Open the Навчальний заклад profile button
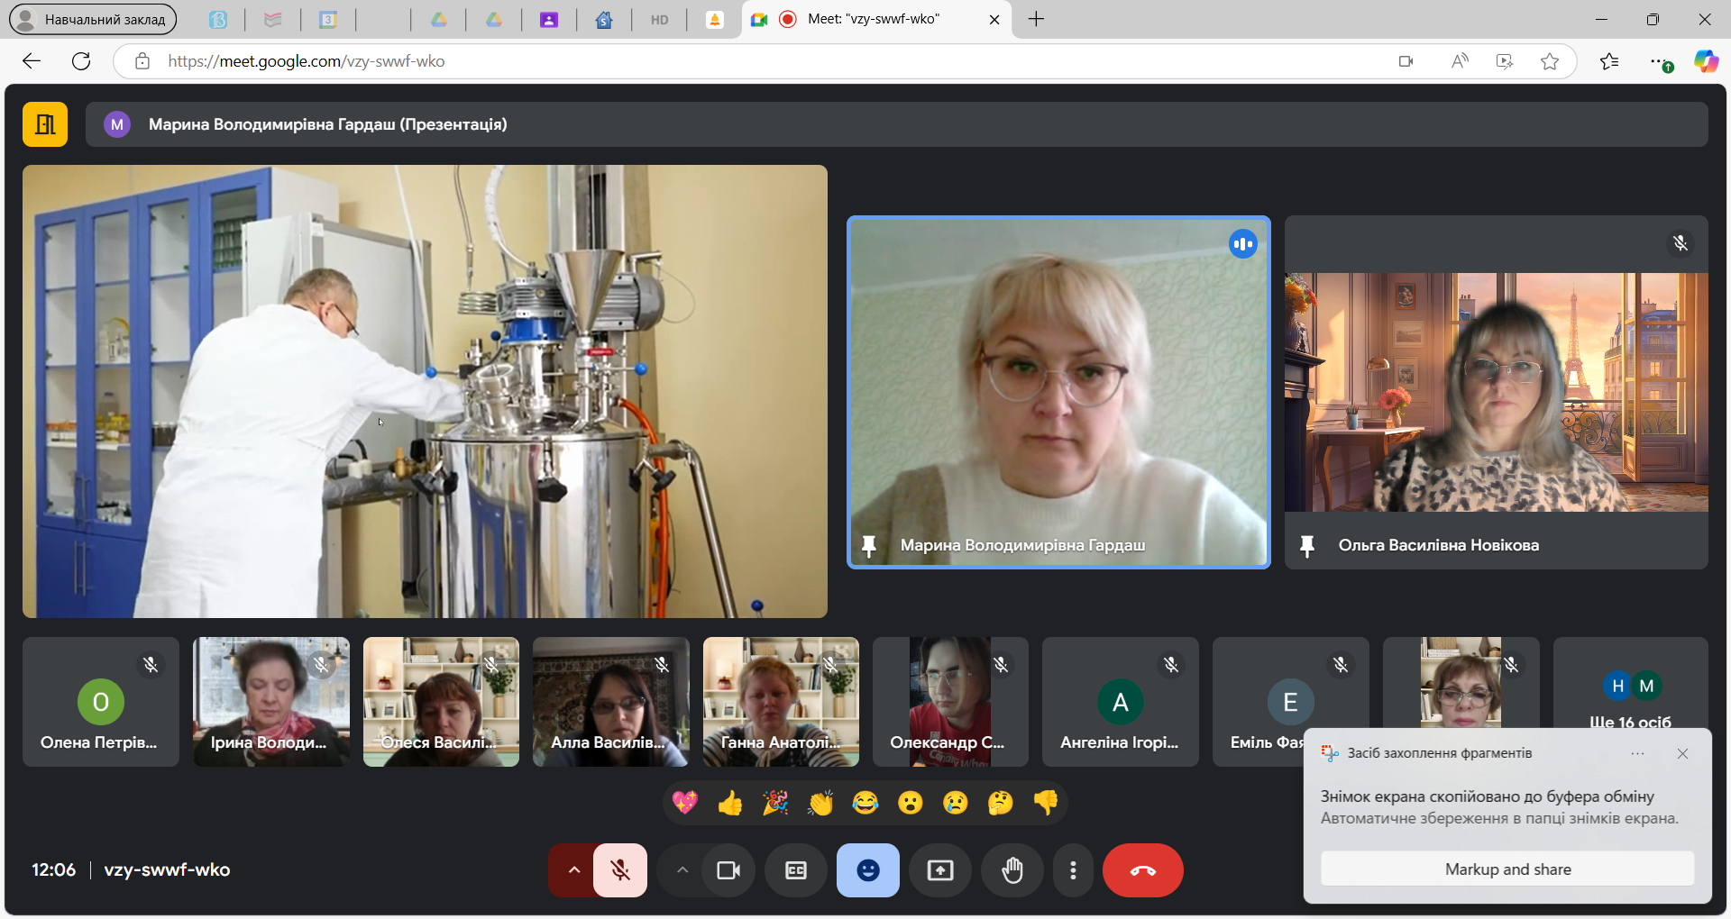Image resolution: width=1731 pixels, height=919 pixels. point(93,19)
